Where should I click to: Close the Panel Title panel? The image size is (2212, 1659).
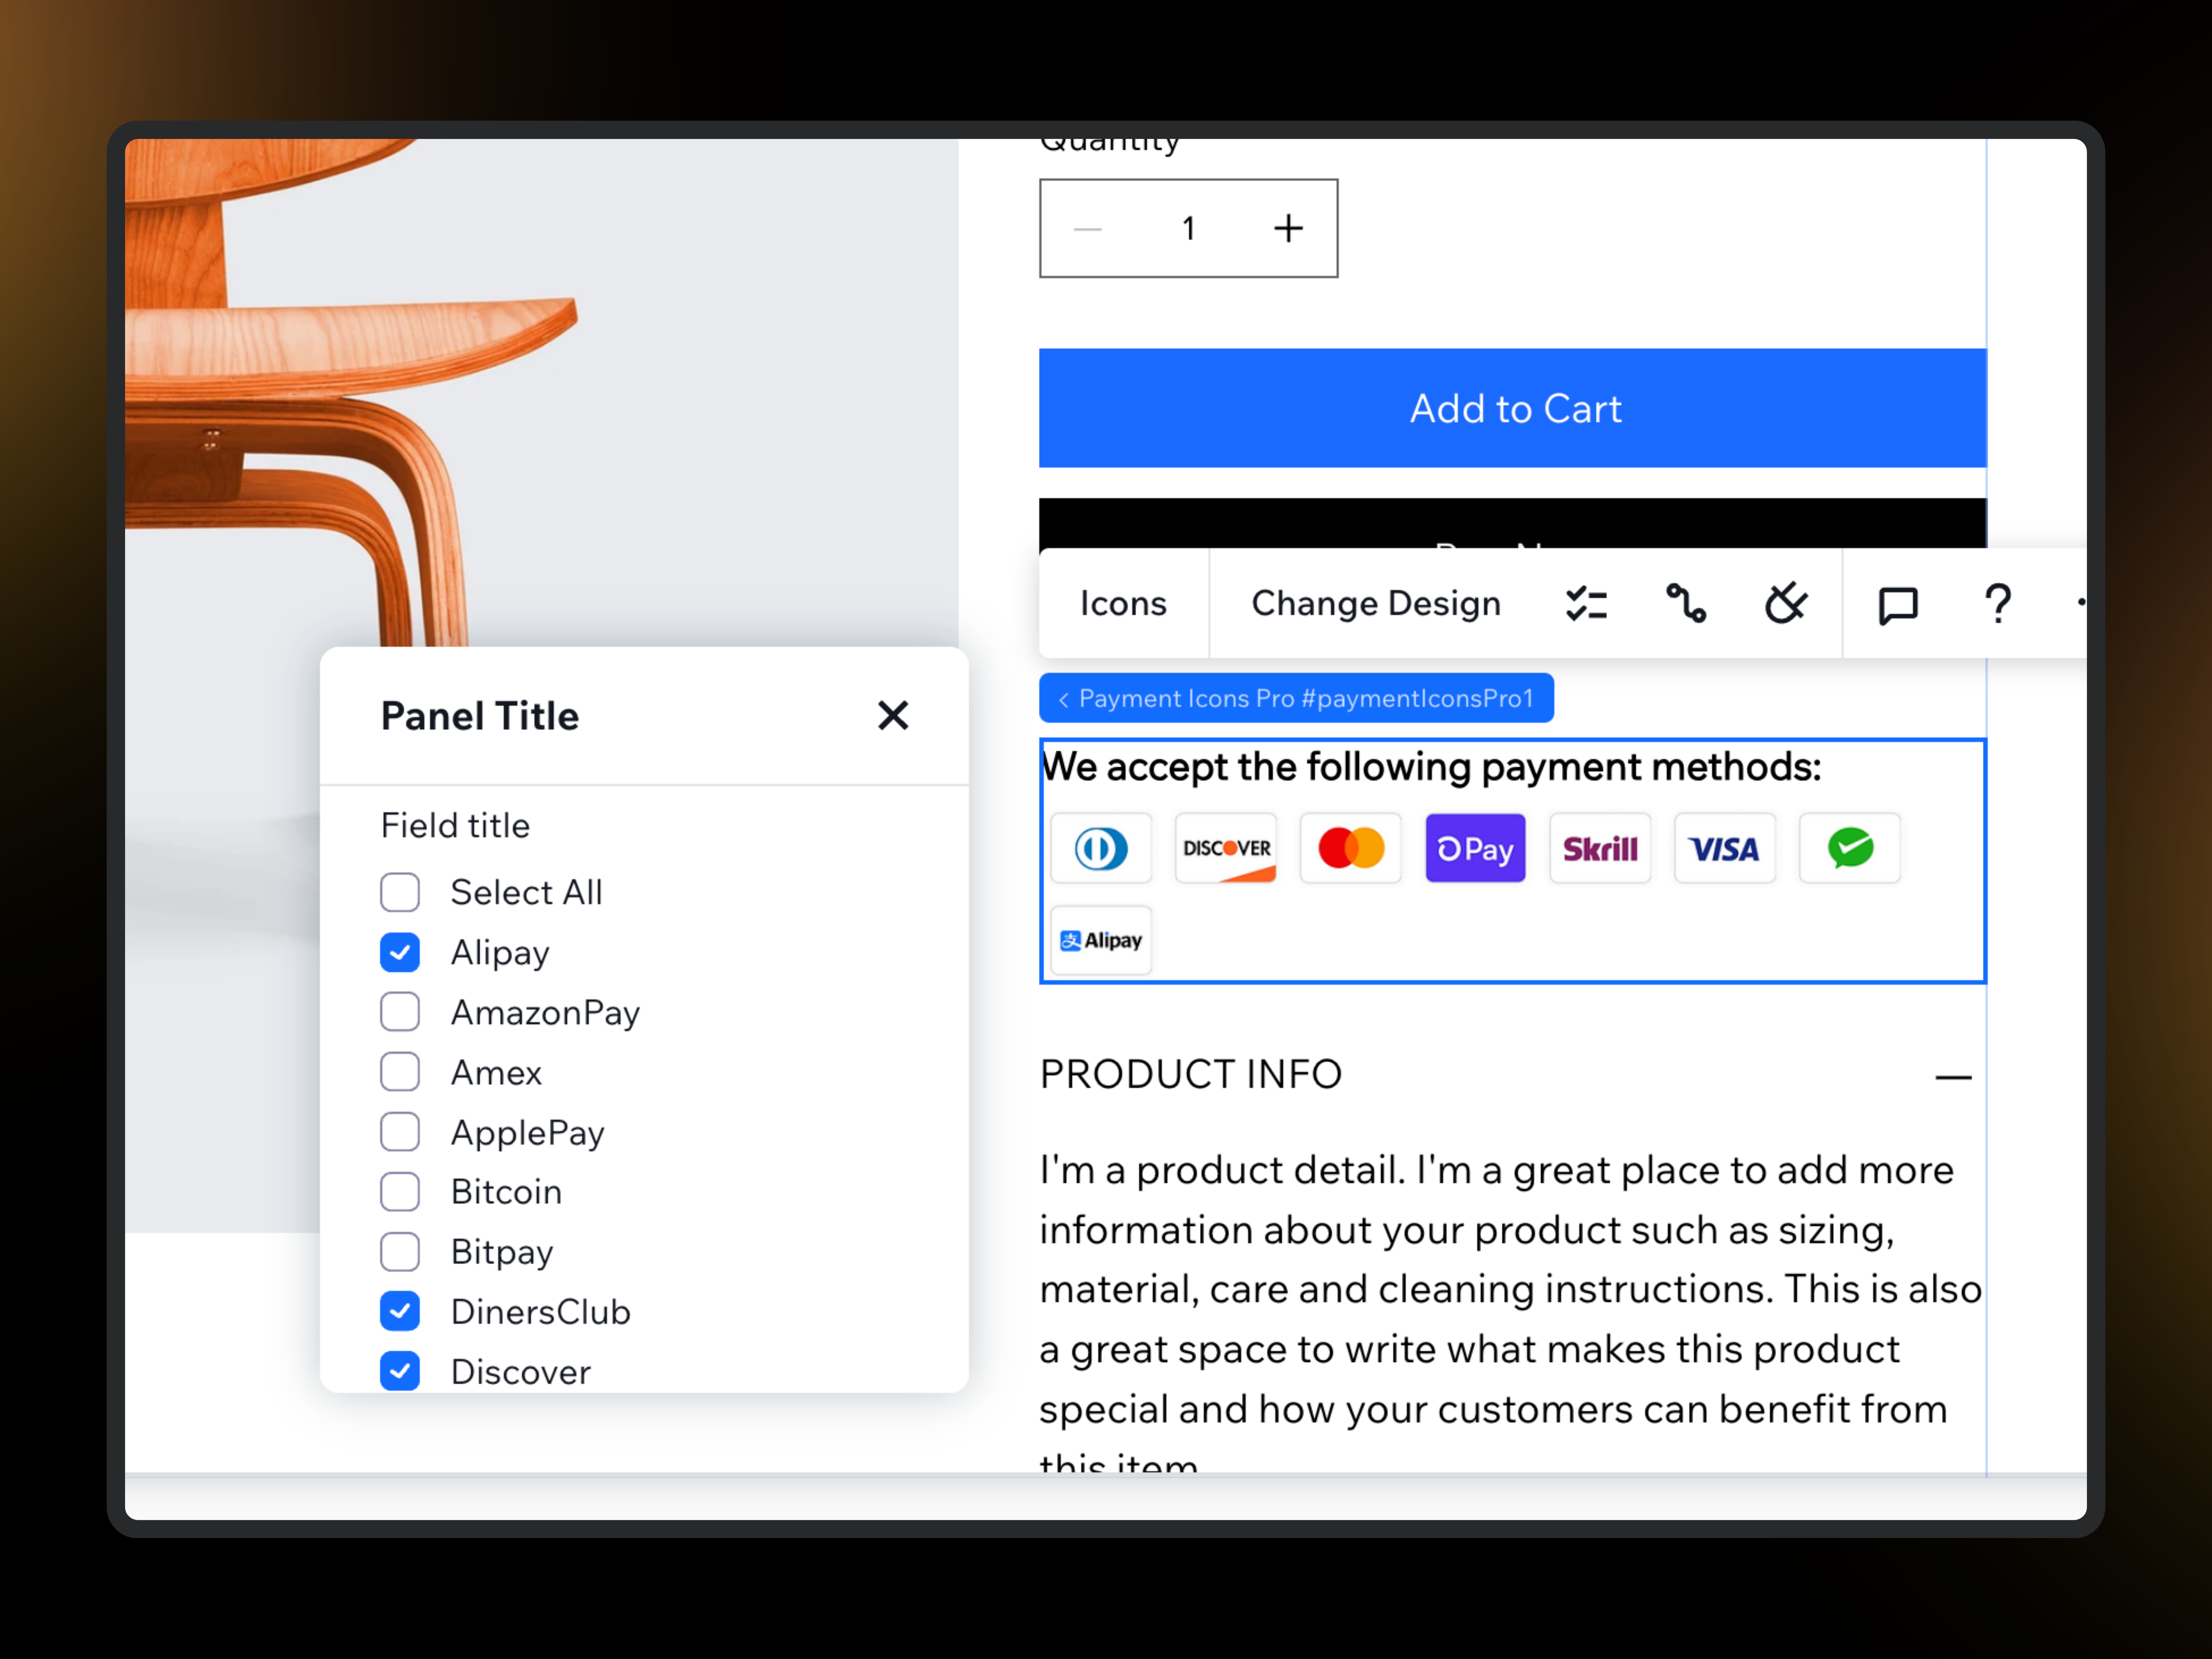click(893, 716)
